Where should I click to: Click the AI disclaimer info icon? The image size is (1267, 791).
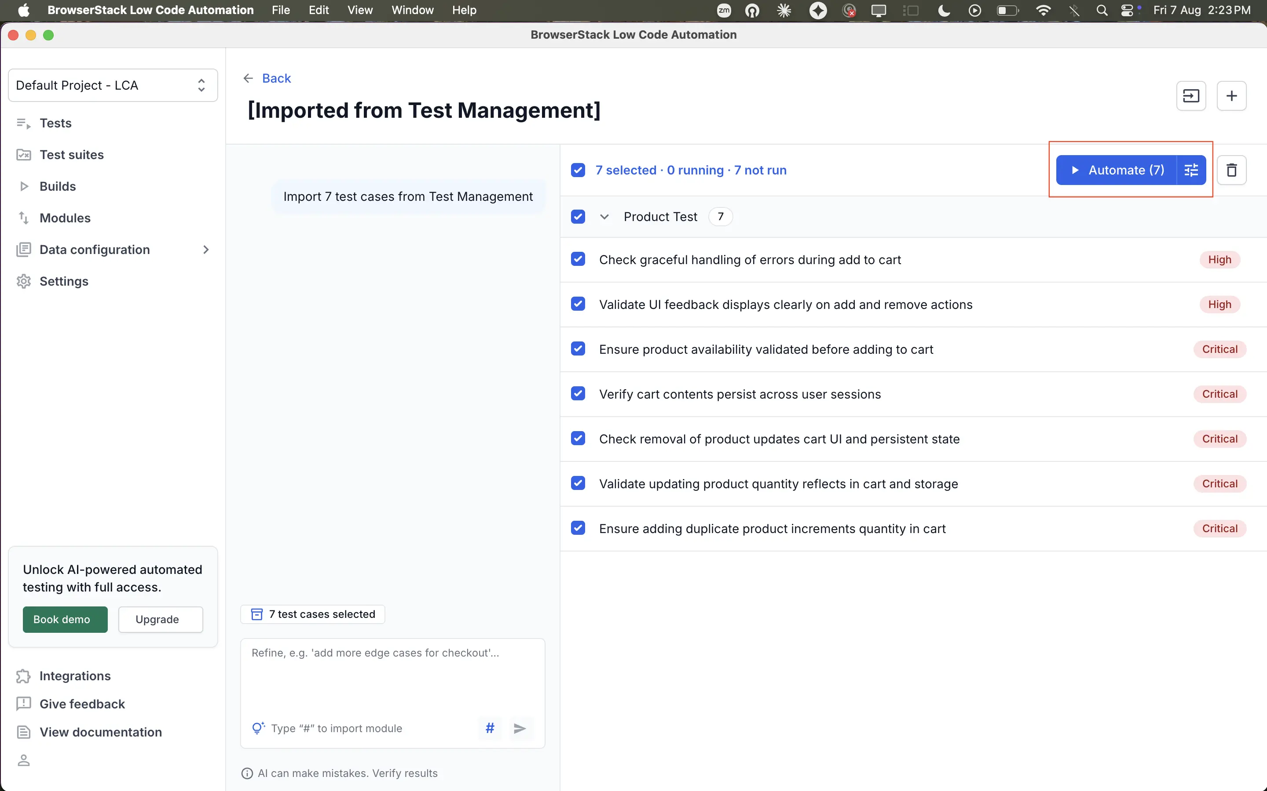point(247,773)
